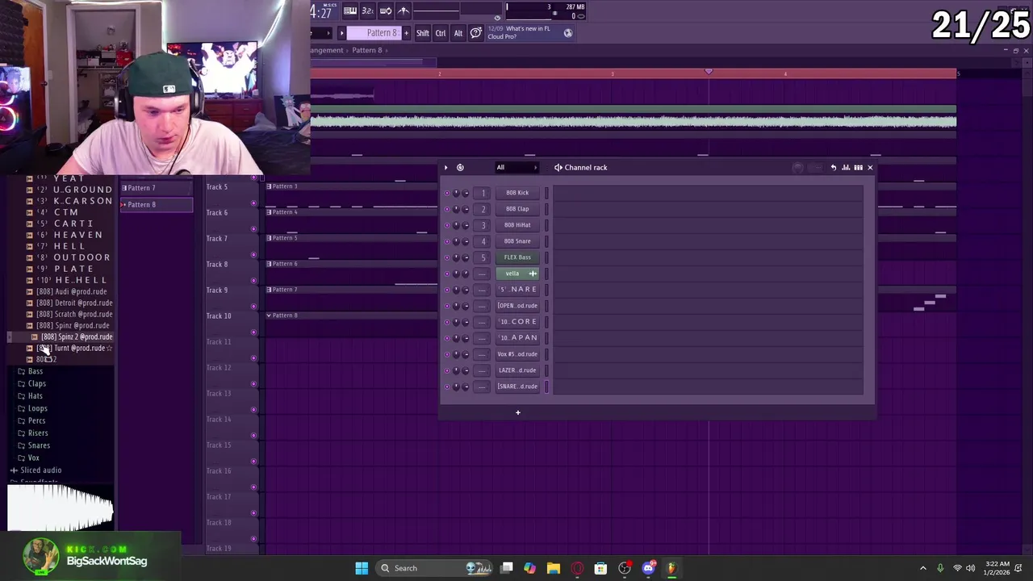
Task: Mute the 808 HiHat channel
Action: (447, 225)
